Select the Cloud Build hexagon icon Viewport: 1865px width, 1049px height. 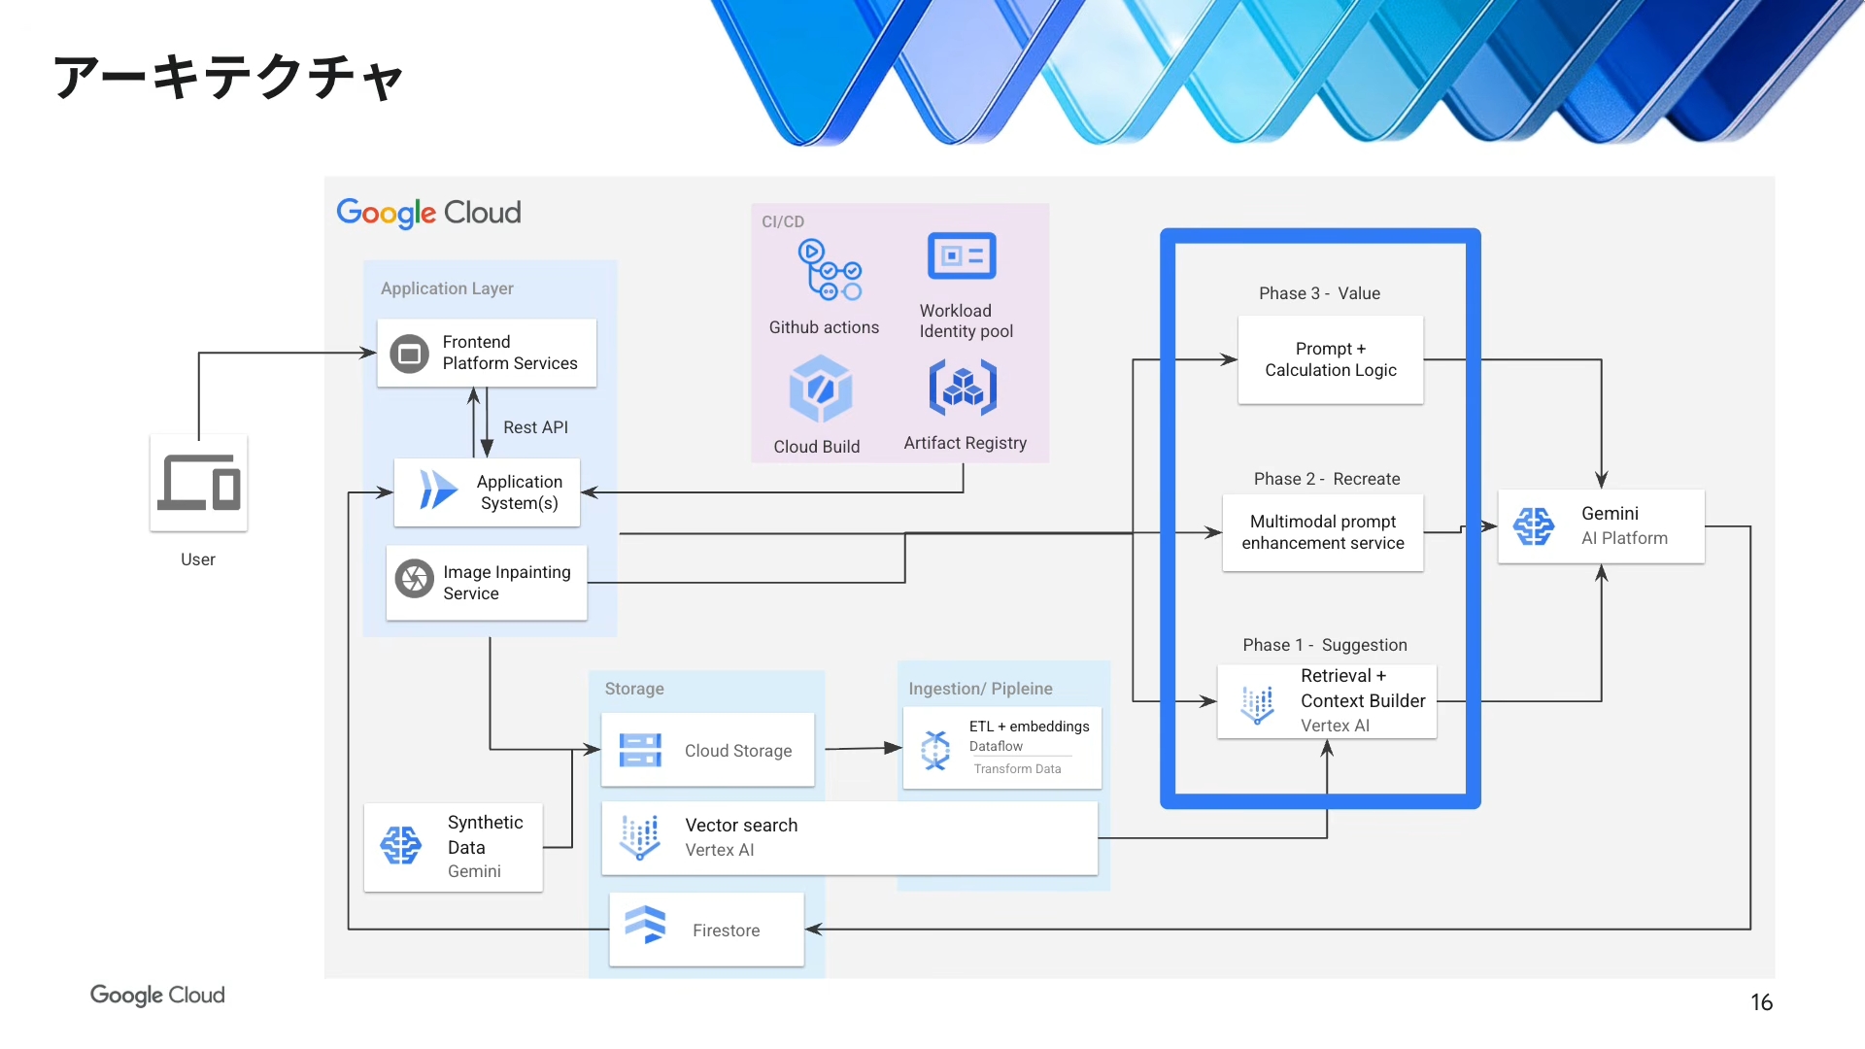coord(820,389)
